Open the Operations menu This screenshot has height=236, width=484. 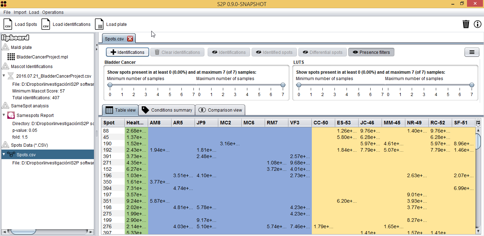53,12
